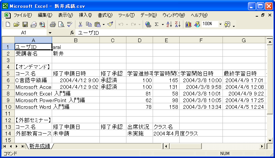Select cell containing arai

pyautogui.click(x=76, y=47)
